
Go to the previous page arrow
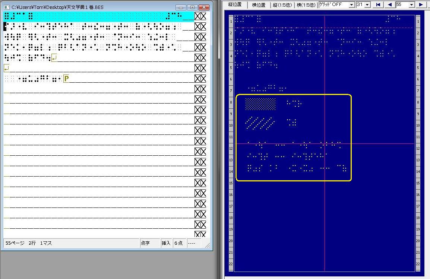(390, 5)
